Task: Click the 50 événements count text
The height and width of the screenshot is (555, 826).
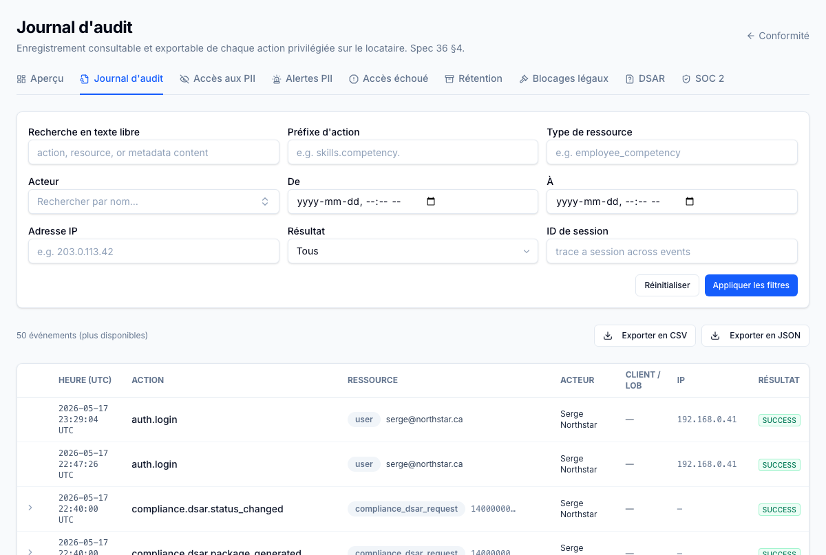Action: 82,336
